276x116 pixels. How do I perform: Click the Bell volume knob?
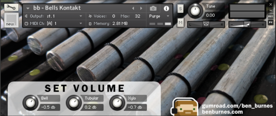coord(30,103)
